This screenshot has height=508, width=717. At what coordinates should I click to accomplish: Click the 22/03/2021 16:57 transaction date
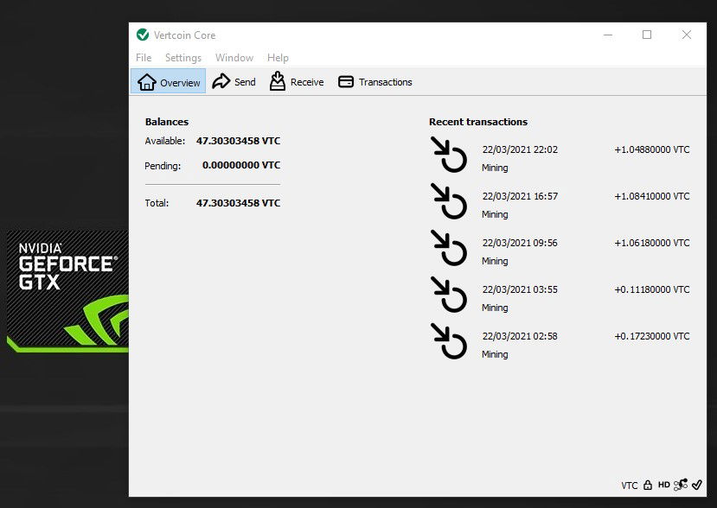pyautogui.click(x=520, y=196)
